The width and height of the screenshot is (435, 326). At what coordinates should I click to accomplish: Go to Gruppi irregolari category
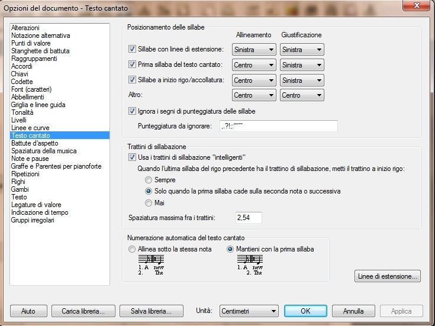[33, 220]
